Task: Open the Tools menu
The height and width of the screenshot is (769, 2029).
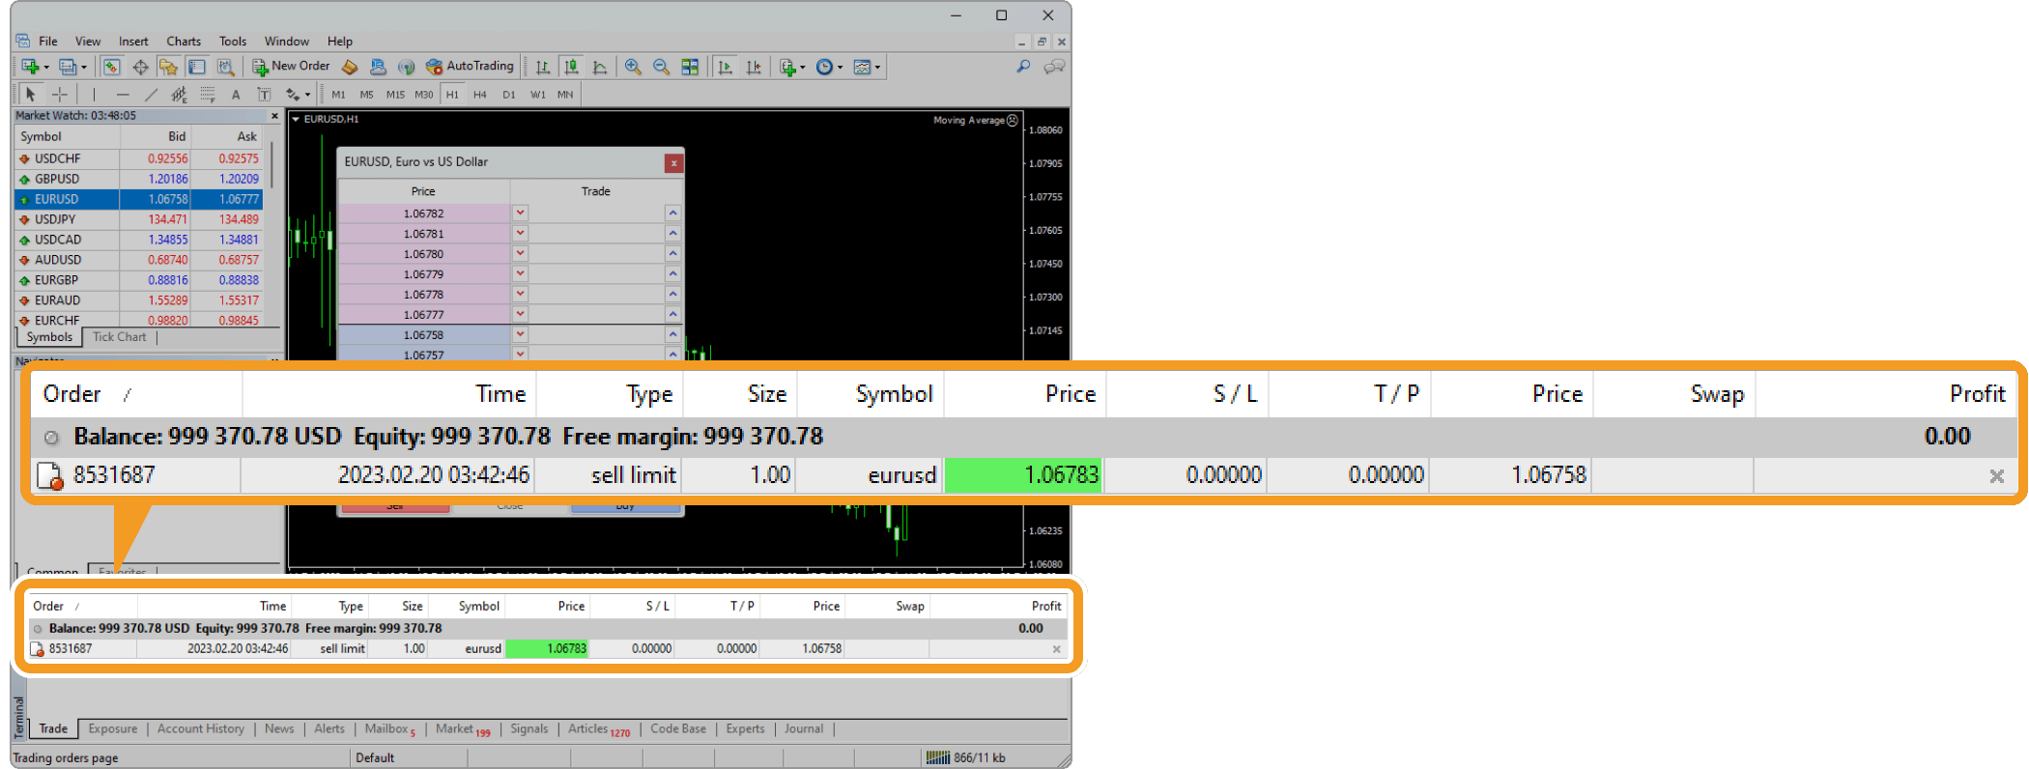Action: [x=233, y=42]
